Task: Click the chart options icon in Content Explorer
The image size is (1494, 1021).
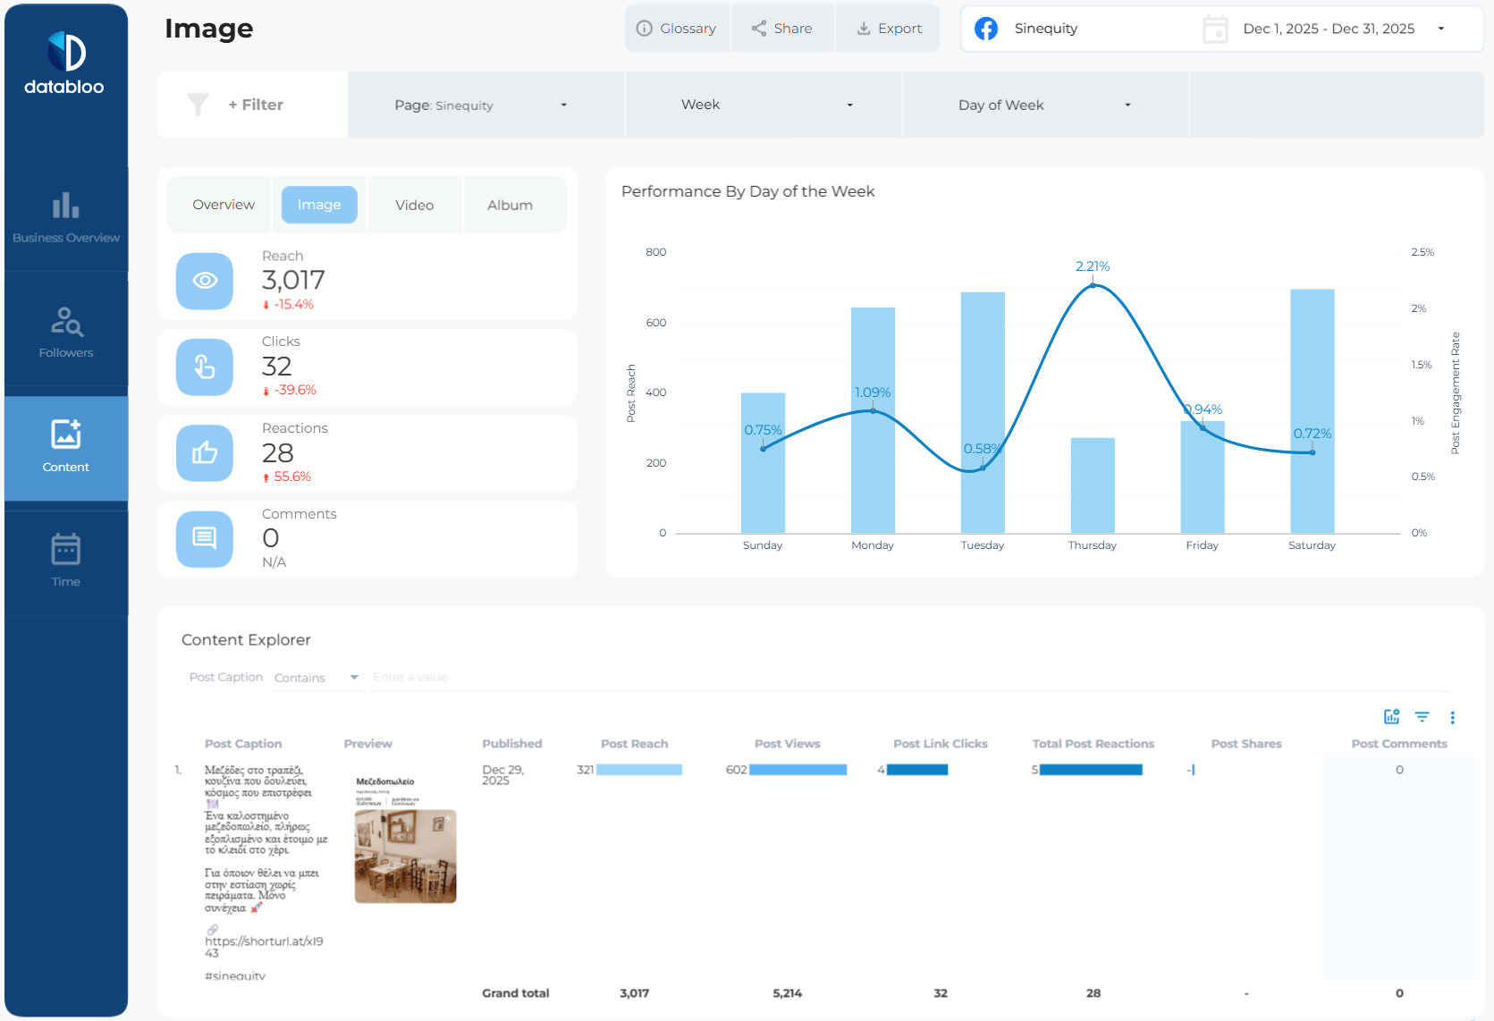Action: [x=1391, y=717]
